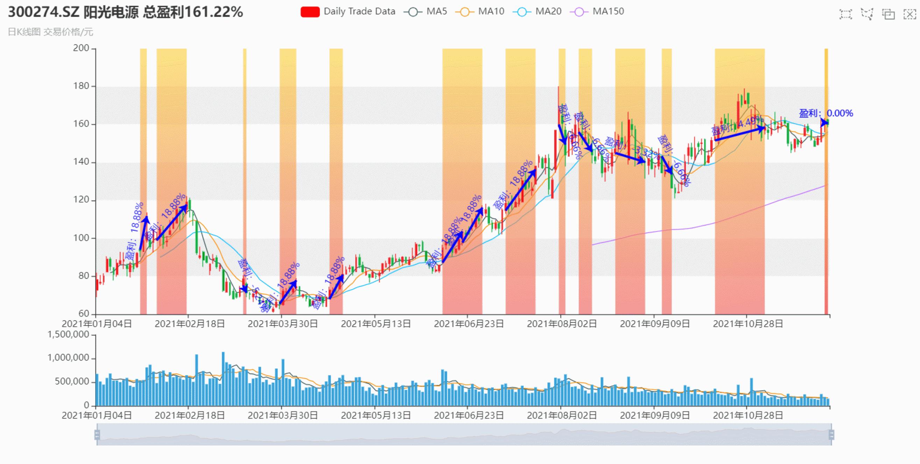Click the 2021年06月23日 label on the price axis
The image size is (920, 464).
click(x=469, y=324)
